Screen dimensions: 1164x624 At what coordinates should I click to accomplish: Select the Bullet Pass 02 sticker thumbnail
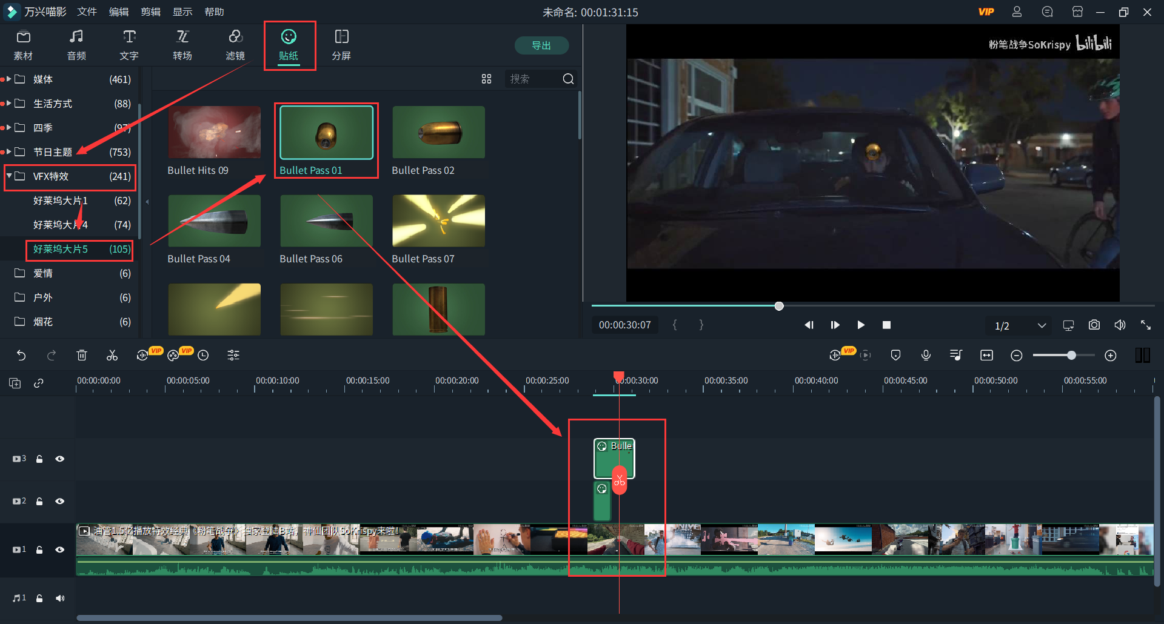pyautogui.click(x=438, y=133)
